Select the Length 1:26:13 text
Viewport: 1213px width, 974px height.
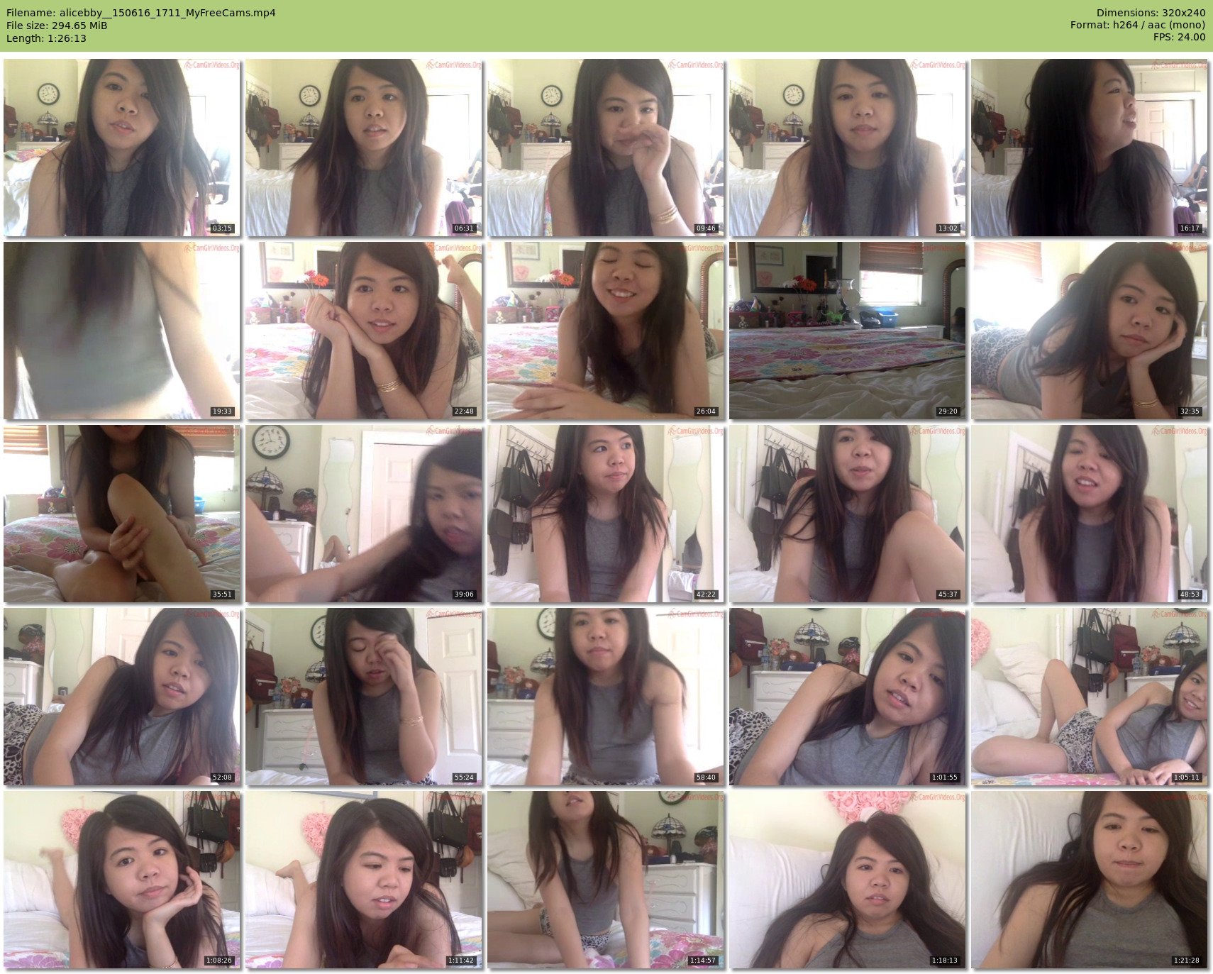(46, 38)
